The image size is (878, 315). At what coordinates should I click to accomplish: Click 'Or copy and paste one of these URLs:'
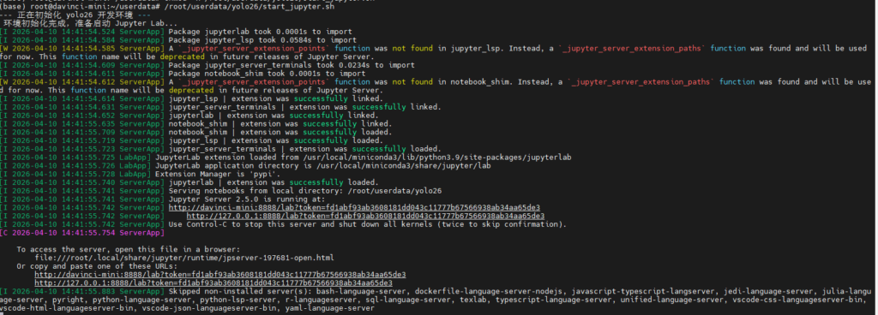click(96, 266)
